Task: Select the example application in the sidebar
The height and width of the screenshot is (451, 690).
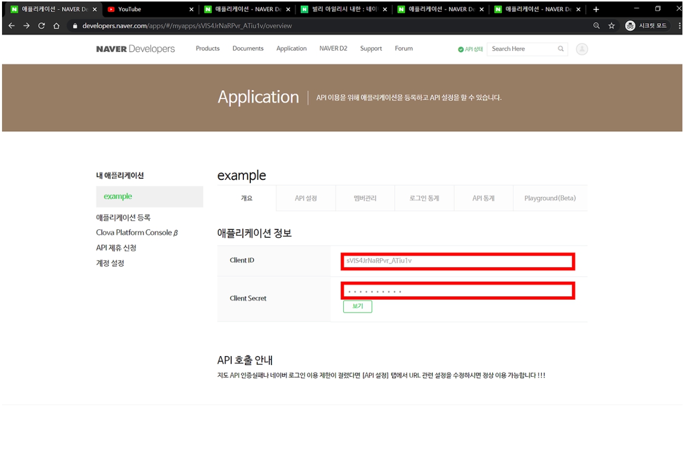Action: click(x=149, y=196)
